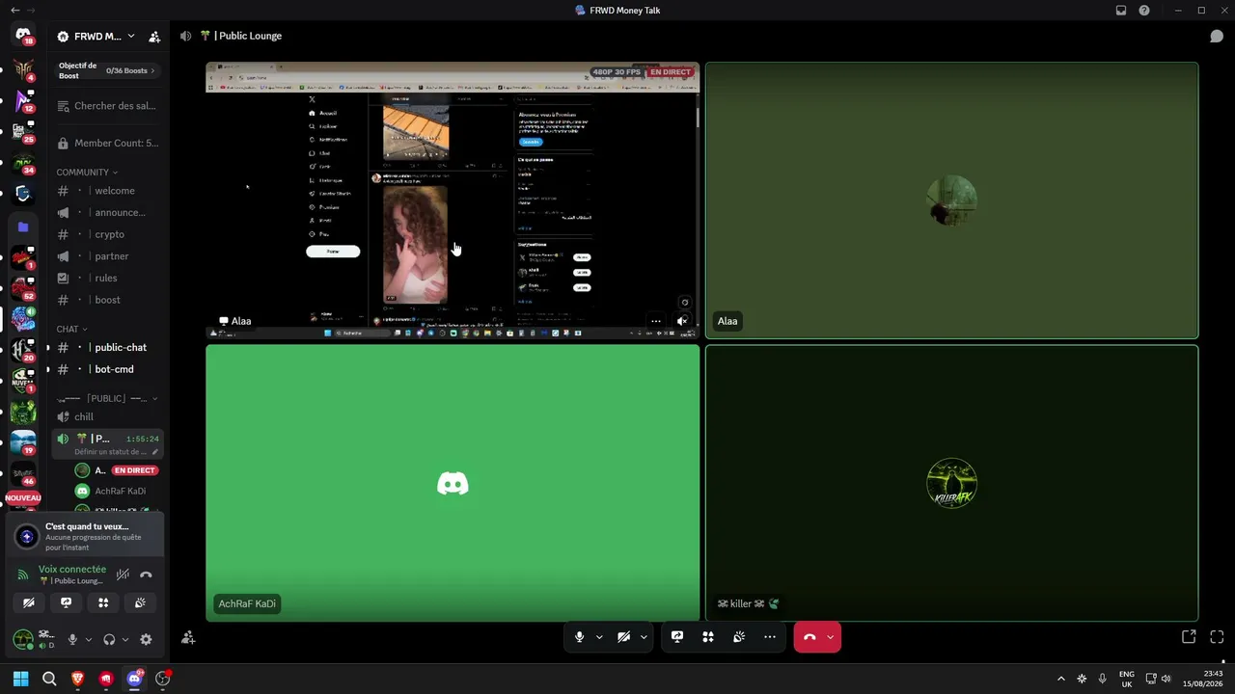Show hidden tray icons chevron
1235x694 pixels.
coord(1061,679)
